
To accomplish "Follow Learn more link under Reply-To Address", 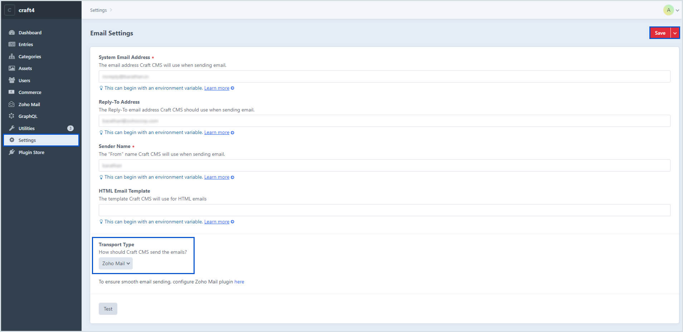I will [217, 133].
